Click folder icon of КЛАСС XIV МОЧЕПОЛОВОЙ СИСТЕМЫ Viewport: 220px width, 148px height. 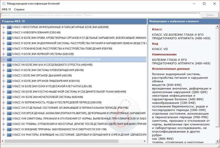pos(9,97)
